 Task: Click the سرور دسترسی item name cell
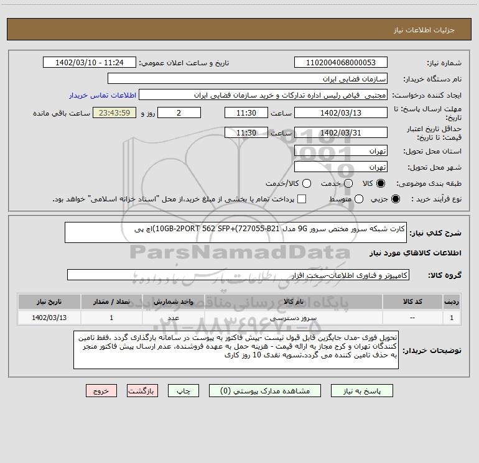point(293,318)
